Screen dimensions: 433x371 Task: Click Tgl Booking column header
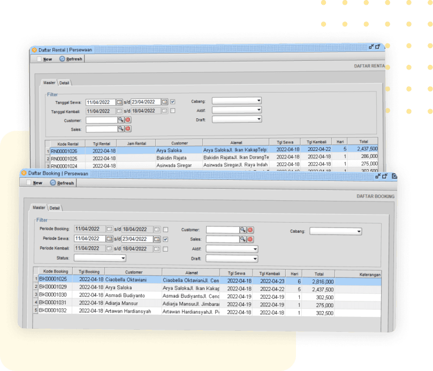[89, 271]
